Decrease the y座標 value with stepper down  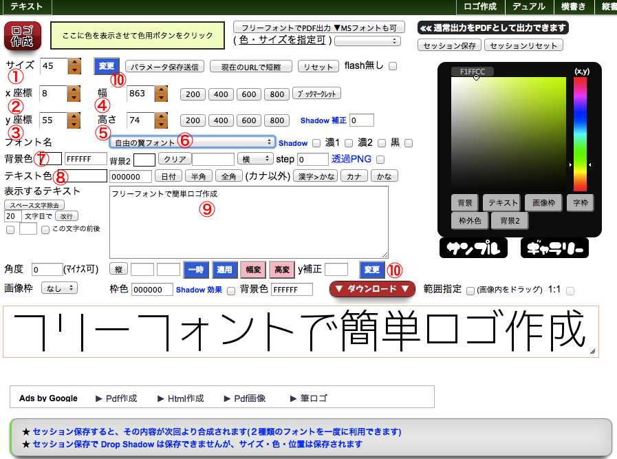pyautogui.click(x=74, y=125)
